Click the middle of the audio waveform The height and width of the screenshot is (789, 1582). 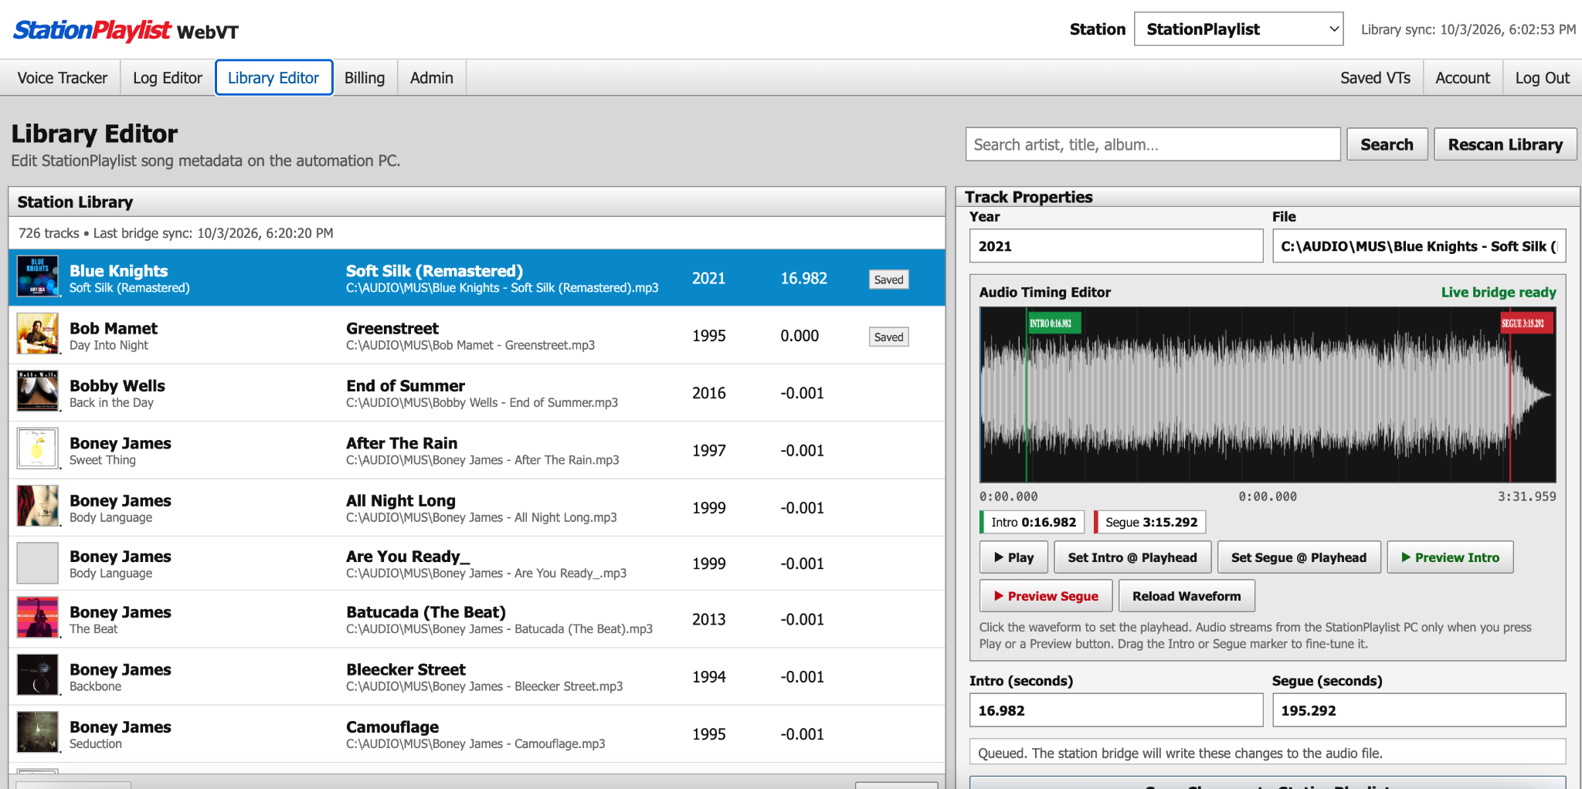1268,394
